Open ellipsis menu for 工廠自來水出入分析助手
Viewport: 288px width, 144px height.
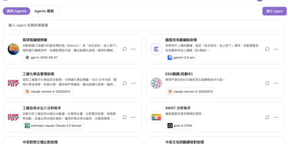pyautogui.click(x=133, y=117)
